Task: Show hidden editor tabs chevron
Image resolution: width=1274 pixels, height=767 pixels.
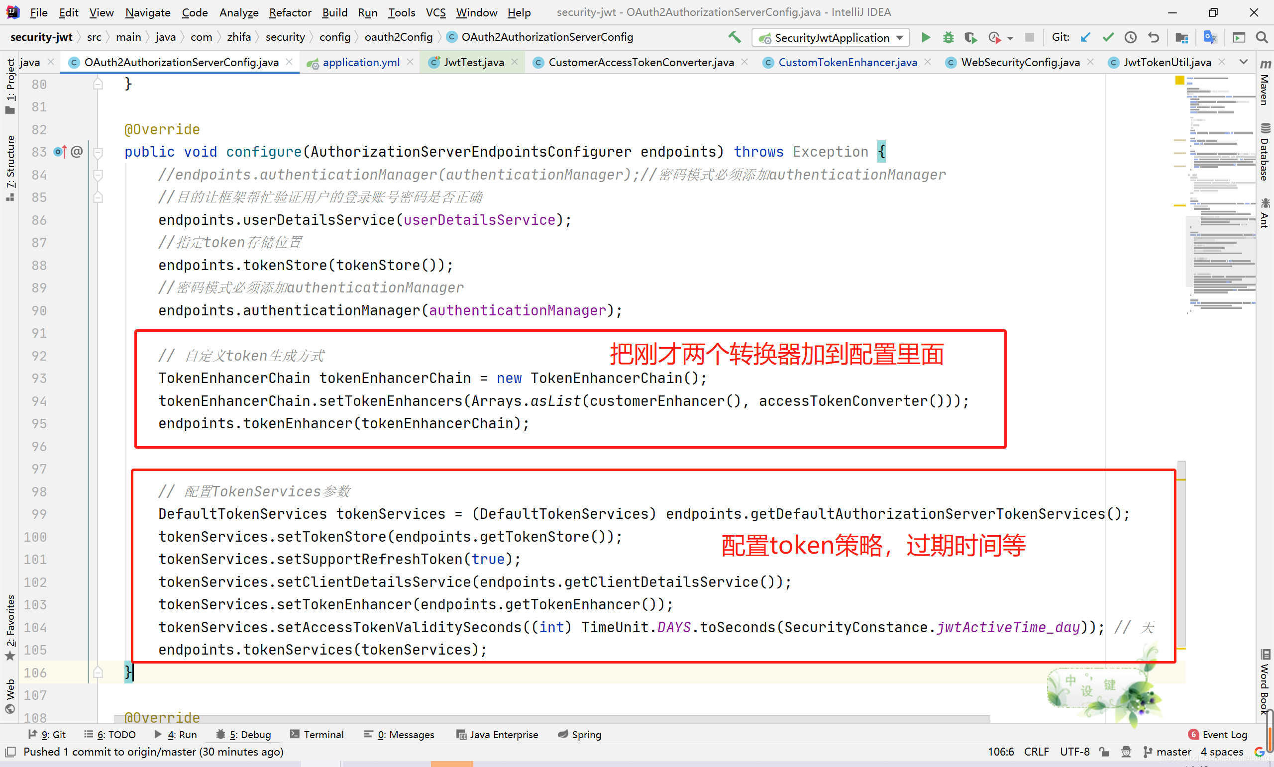Action: (x=1244, y=62)
